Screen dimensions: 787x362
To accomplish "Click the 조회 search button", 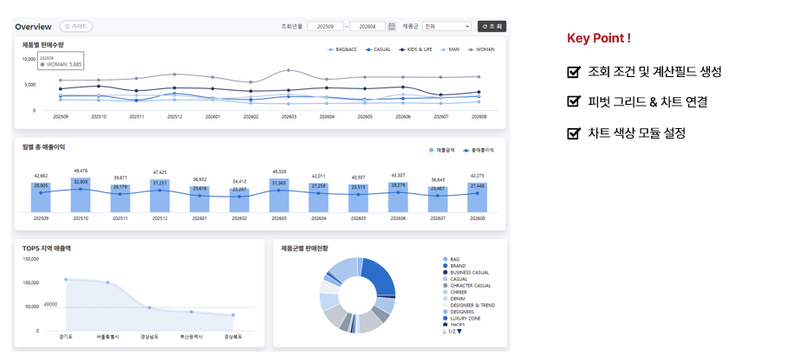I will click(x=492, y=26).
